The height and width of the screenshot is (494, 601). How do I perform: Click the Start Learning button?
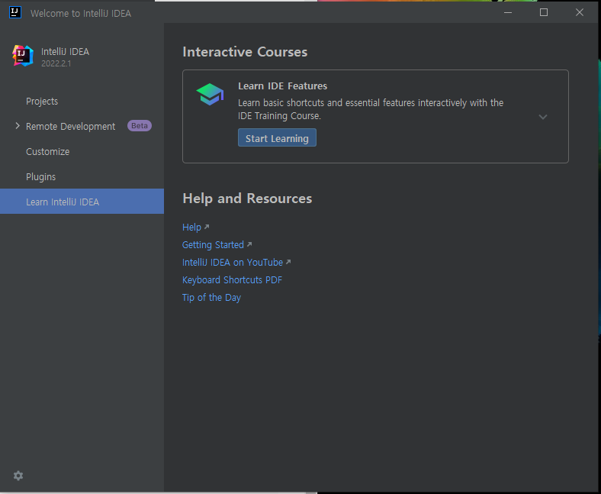(x=277, y=137)
